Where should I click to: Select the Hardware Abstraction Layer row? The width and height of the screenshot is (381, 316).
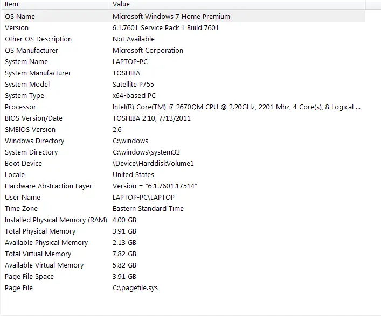tap(185, 186)
